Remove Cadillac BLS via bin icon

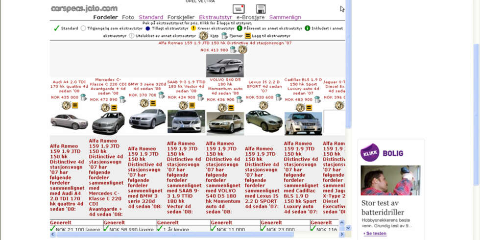pyautogui.click(x=317, y=99)
